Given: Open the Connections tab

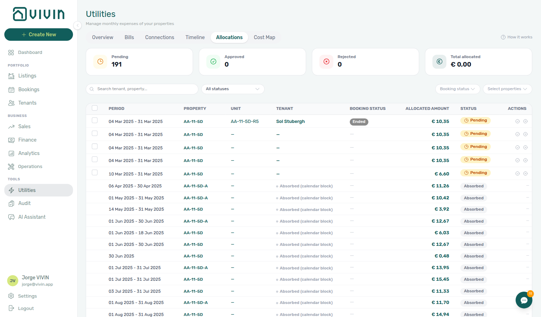Looking at the screenshot, I should tap(160, 37).
